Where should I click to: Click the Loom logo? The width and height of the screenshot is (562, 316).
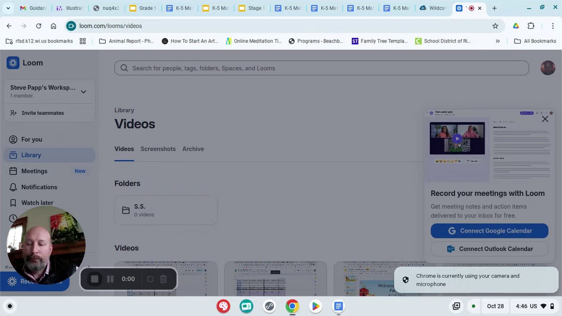pos(25,63)
